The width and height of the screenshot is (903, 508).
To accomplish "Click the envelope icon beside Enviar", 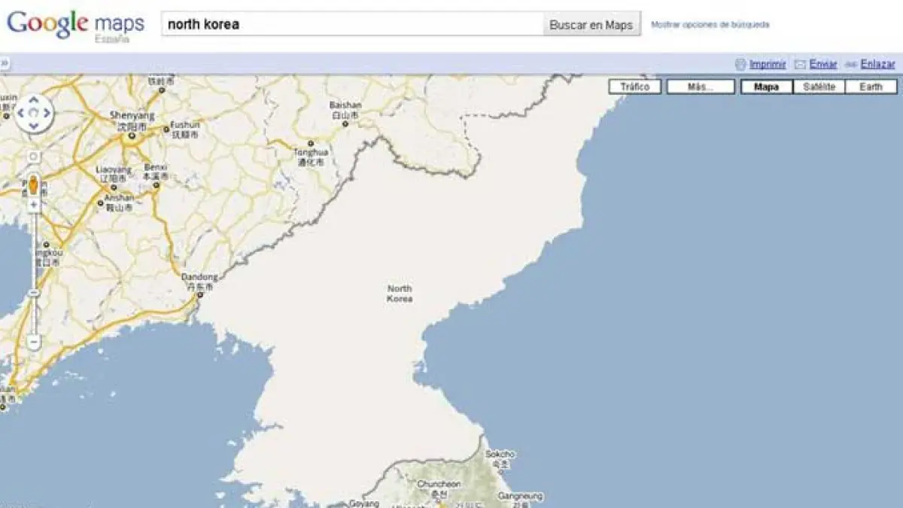I will (x=800, y=65).
